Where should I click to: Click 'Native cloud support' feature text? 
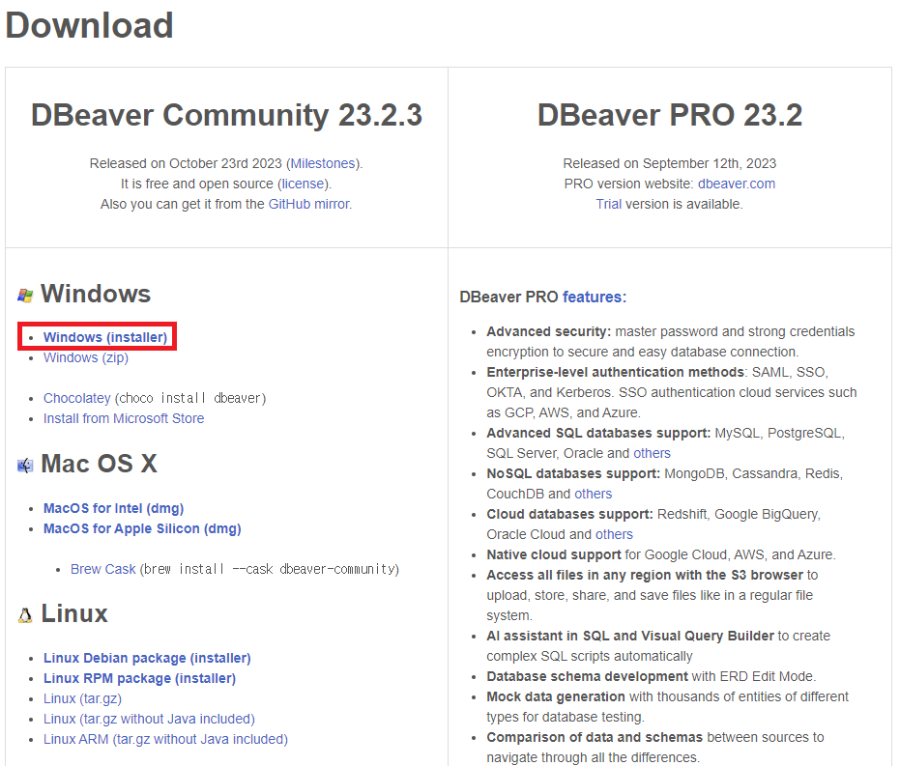pyautogui.click(x=554, y=555)
